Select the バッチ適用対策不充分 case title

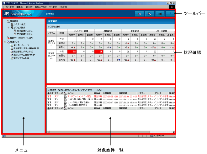(77, 106)
